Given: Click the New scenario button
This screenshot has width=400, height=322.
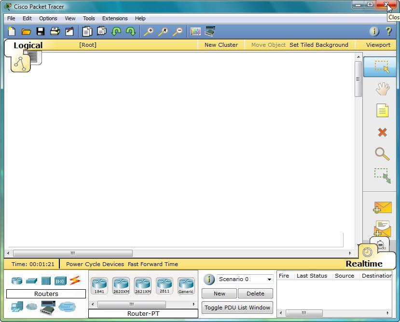Looking at the screenshot, I should [220, 294].
